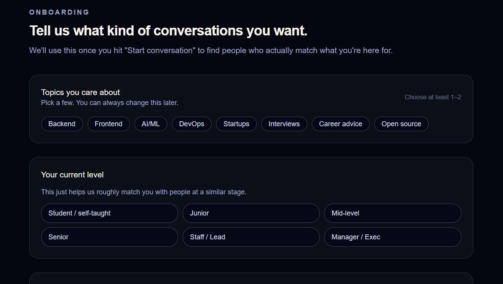Viewport: 503px width, 284px height.
Task: Click the "Topics you care about" heading
Action: point(81,92)
